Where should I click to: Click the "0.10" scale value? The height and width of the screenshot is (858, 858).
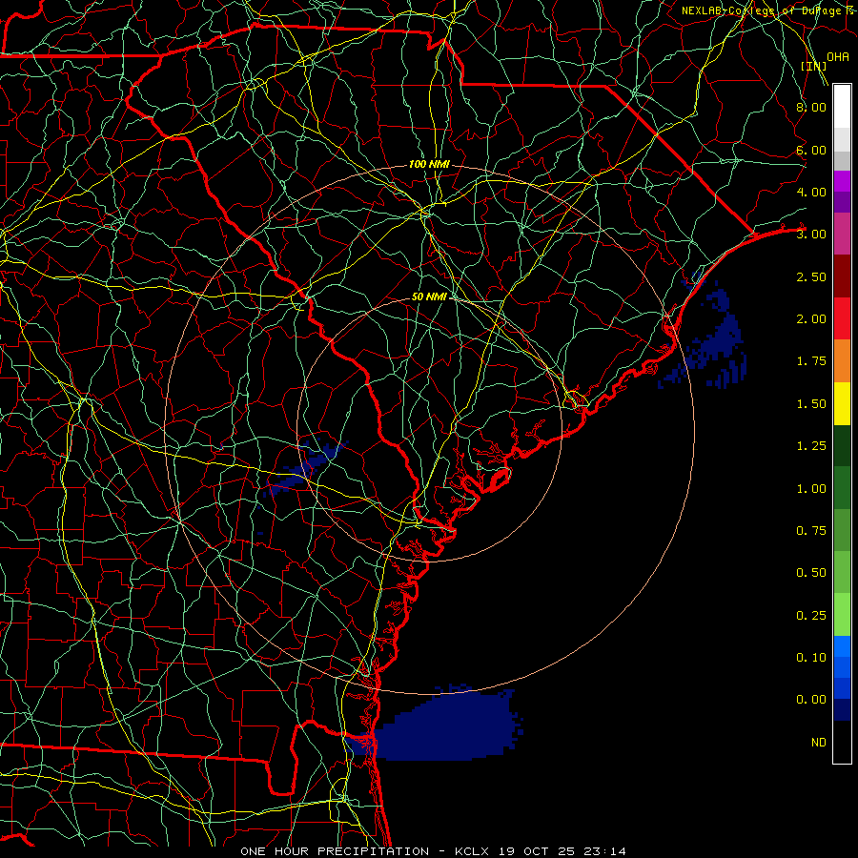click(811, 658)
